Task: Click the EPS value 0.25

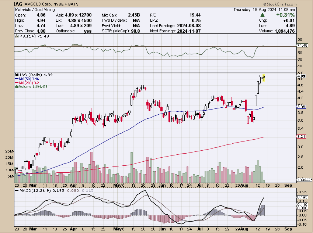Action: click(196, 21)
